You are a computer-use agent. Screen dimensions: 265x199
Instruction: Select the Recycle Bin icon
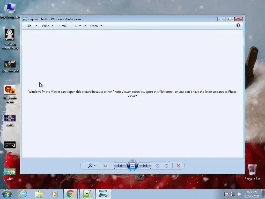(x=252, y=172)
